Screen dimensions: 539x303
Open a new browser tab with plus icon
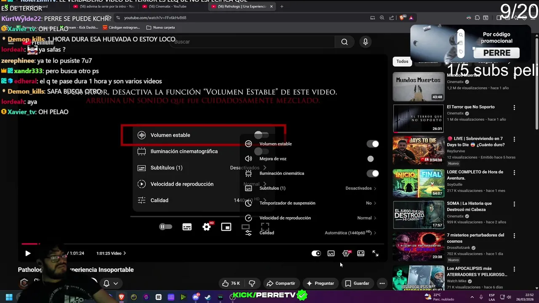282,6
